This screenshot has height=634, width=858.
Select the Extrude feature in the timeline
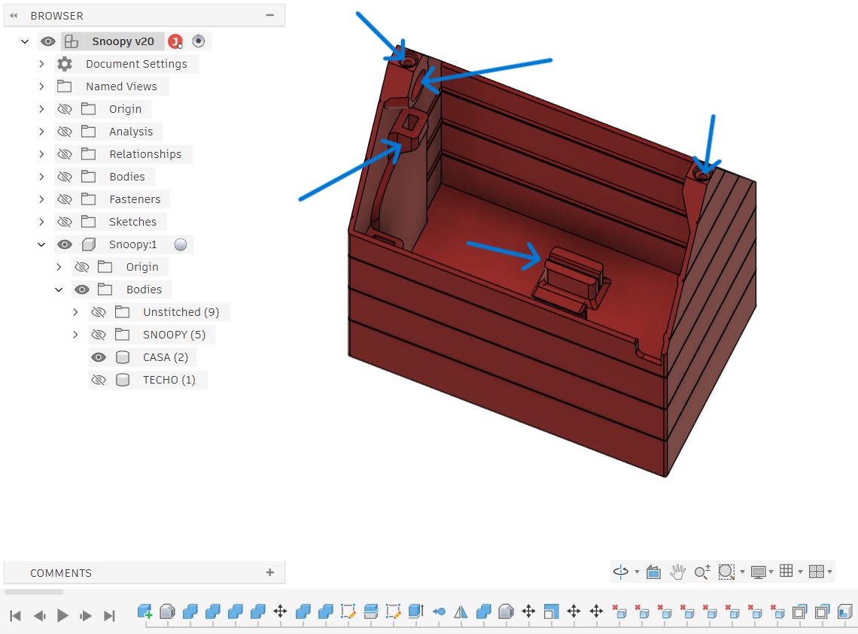pos(416,611)
